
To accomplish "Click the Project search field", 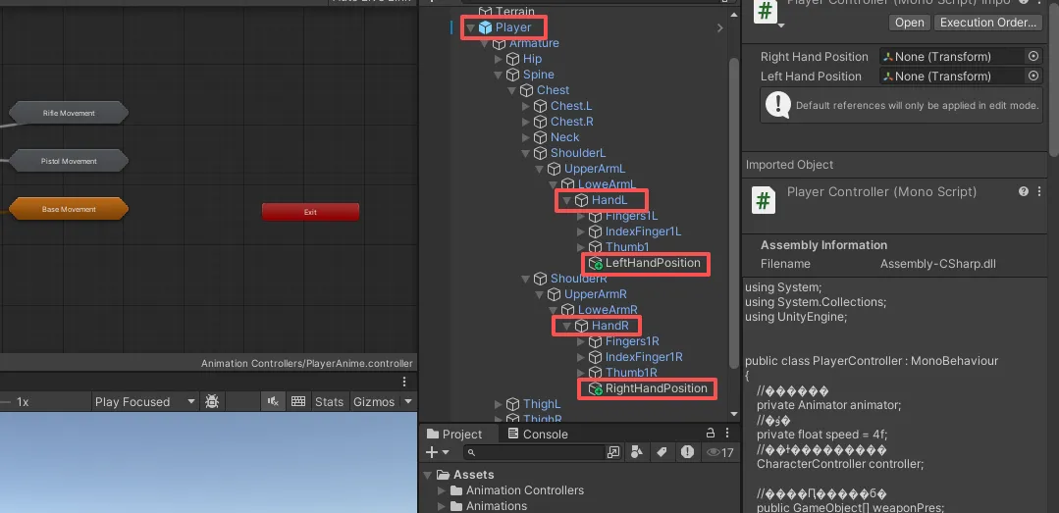I will coord(534,452).
